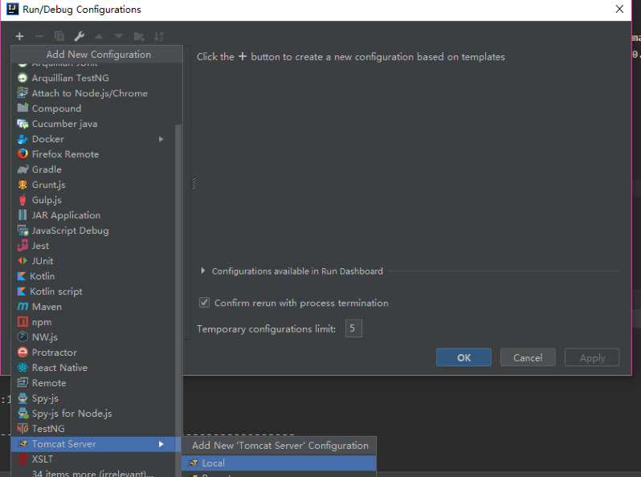Expand Tomcat Server submenu arrow
641x477 pixels.
click(161, 444)
